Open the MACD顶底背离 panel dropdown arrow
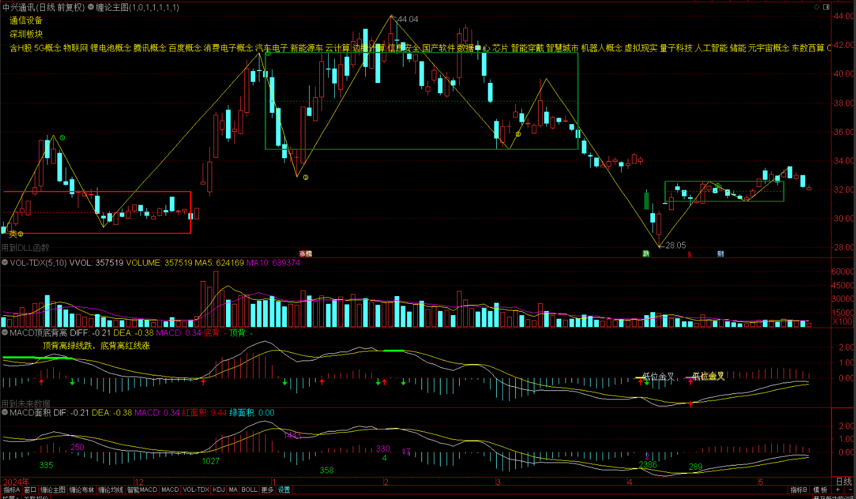 coord(5,332)
